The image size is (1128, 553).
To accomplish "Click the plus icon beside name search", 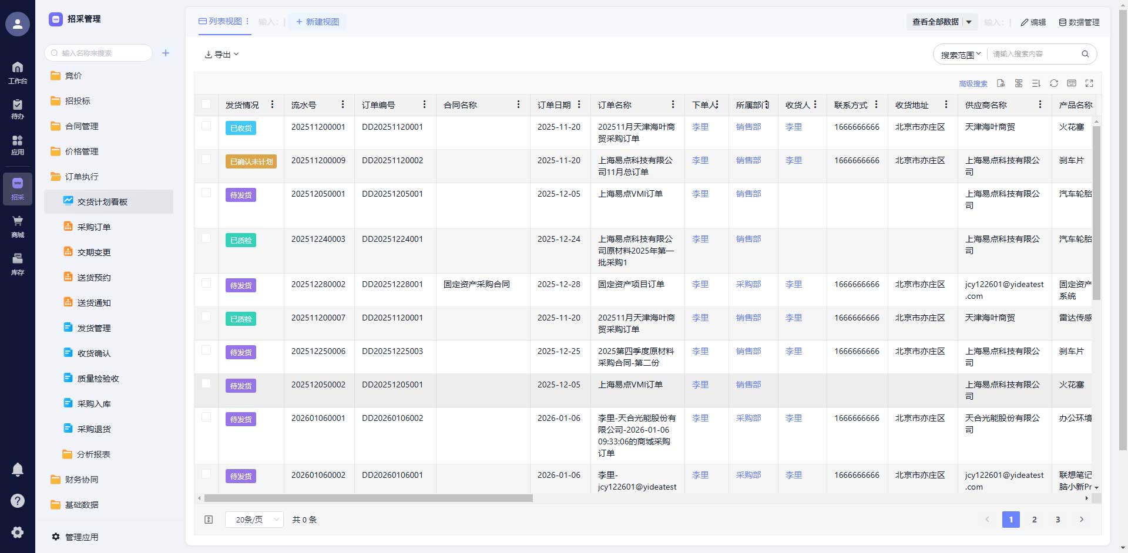I will pyautogui.click(x=166, y=53).
